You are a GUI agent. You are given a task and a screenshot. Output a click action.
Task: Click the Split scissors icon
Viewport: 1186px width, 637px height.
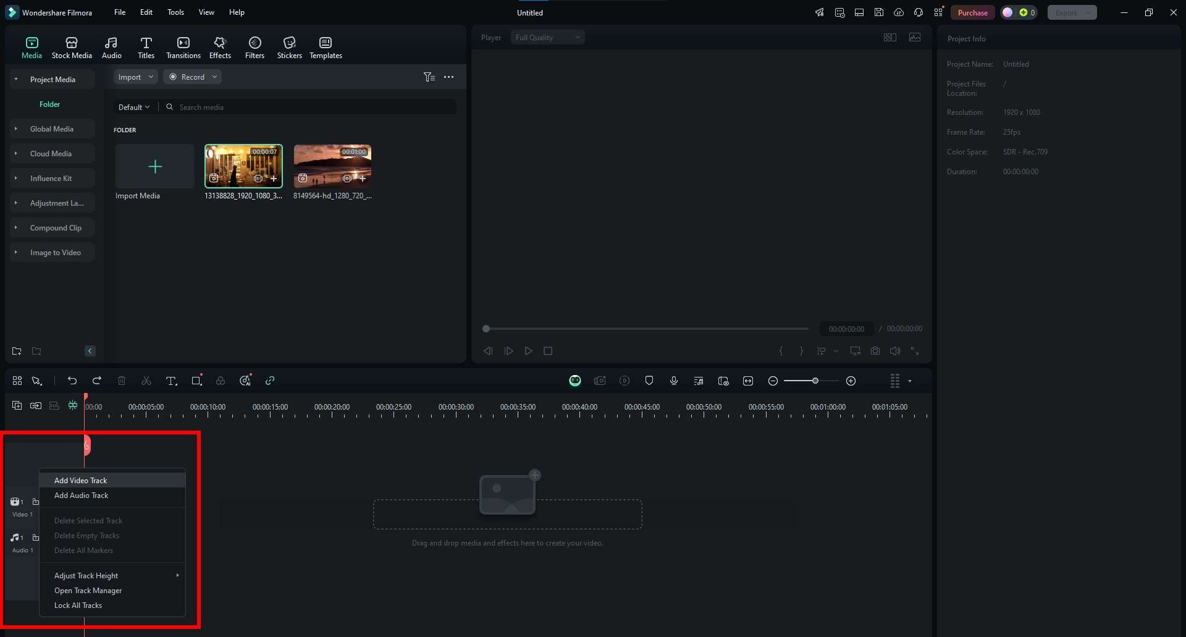(146, 381)
